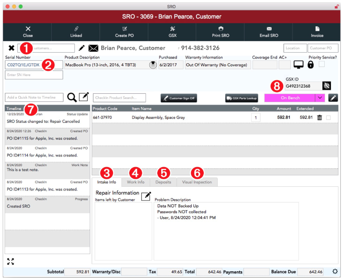Viewport: 344px width, 280px height.
Task: Click the computer monitor icon
Action: 299,65
